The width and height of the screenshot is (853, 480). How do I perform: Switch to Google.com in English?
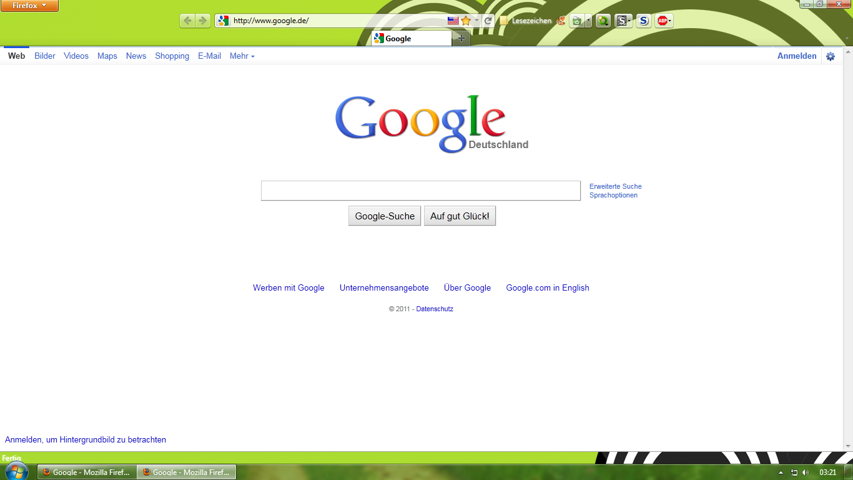point(548,288)
